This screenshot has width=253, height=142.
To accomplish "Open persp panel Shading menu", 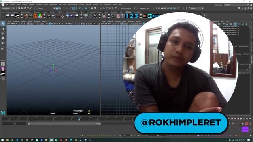I will [16, 21].
